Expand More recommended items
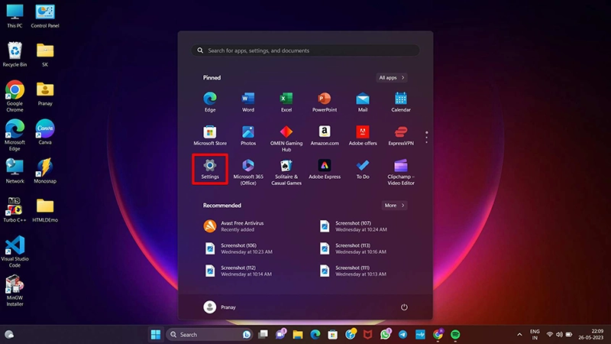This screenshot has height=344, width=611. coord(394,205)
